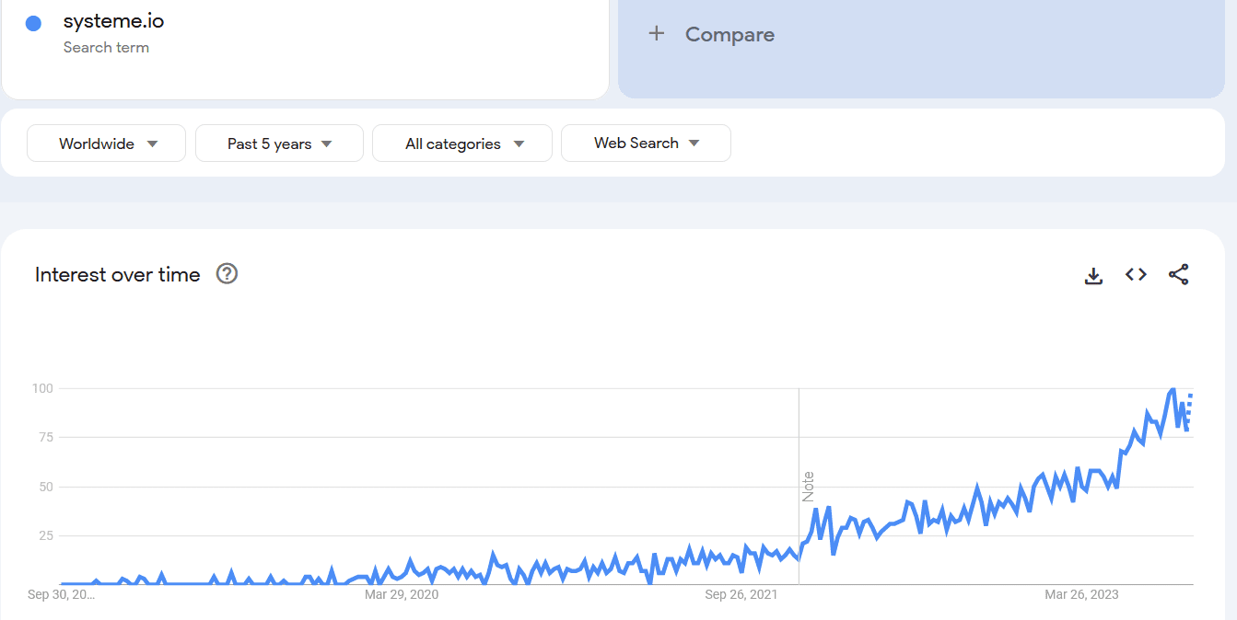The image size is (1237, 620).
Task: Open the embed code icon
Action: pos(1136,274)
